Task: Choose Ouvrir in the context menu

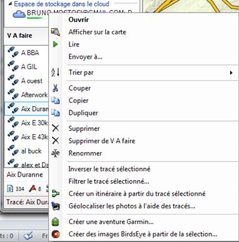Action: tap(79, 20)
